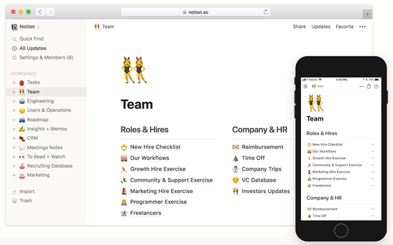This screenshot has width=393, height=245.
Task: Expand the Recruiting Database arrow
Action: coord(14,166)
